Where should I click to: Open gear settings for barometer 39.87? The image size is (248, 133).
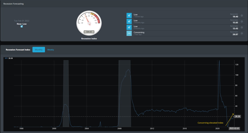pos(242,33)
